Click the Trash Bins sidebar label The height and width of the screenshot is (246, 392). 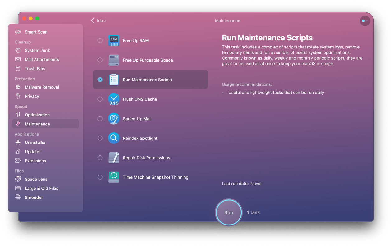click(x=35, y=69)
